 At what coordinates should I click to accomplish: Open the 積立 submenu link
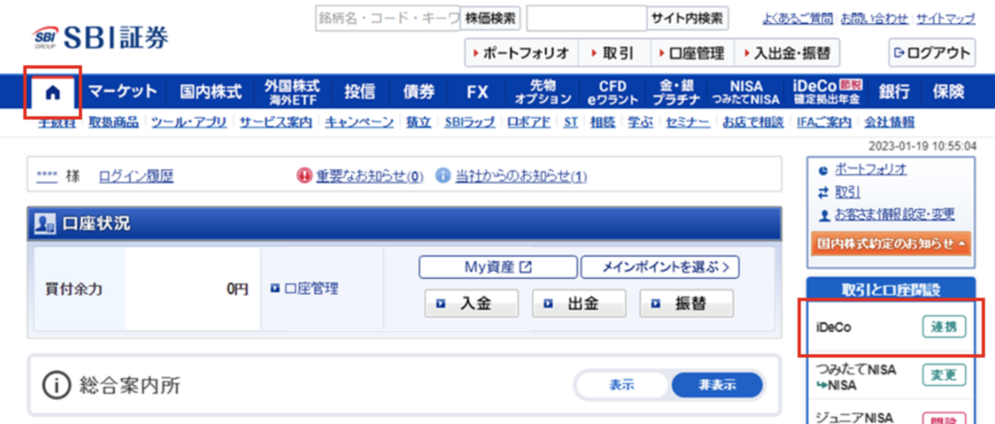pyautogui.click(x=419, y=122)
